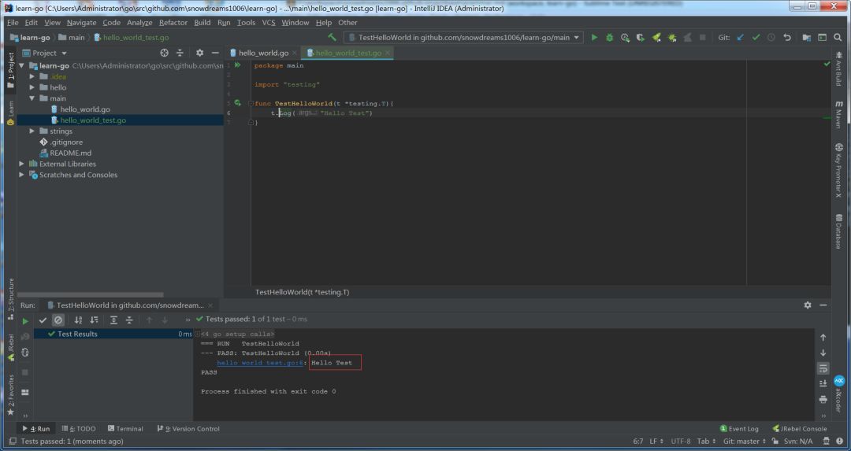This screenshot has height=451, width=851.
Task: Open the Navigate menu
Action: (x=81, y=22)
